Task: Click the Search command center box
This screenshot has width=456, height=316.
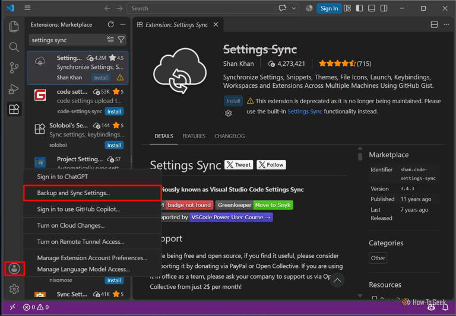Action: point(201,8)
